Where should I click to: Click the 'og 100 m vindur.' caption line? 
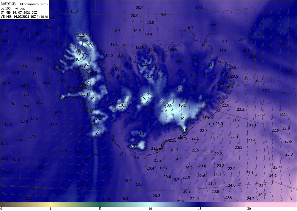[x=13, y=8]
